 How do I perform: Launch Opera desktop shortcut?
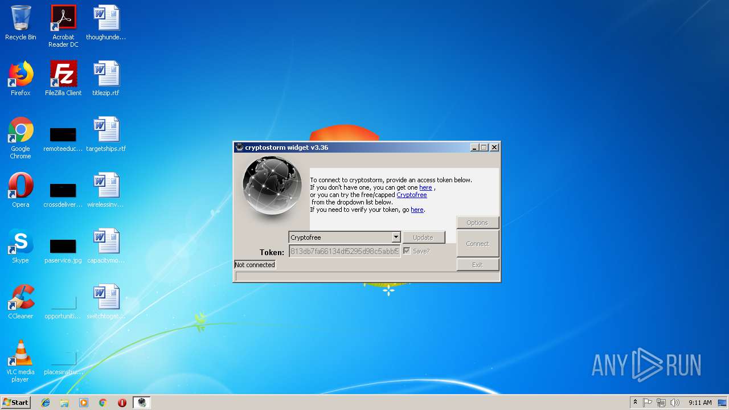21,190
